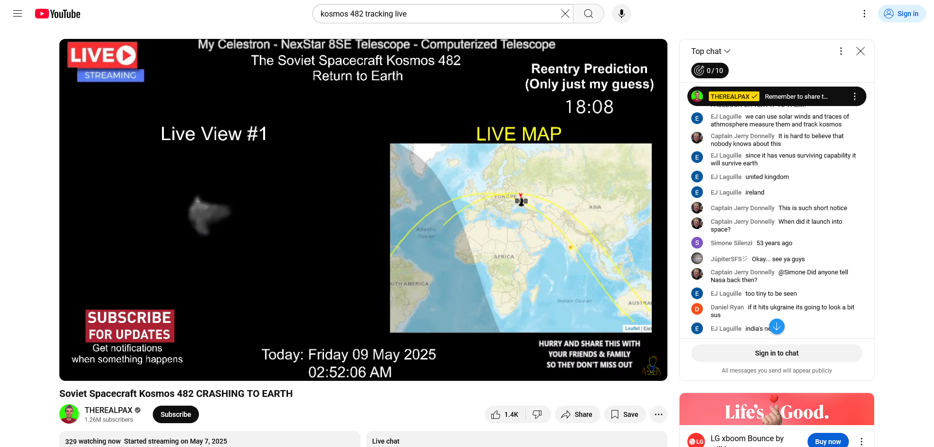Click message '53 years ago'

pos(774,243)
